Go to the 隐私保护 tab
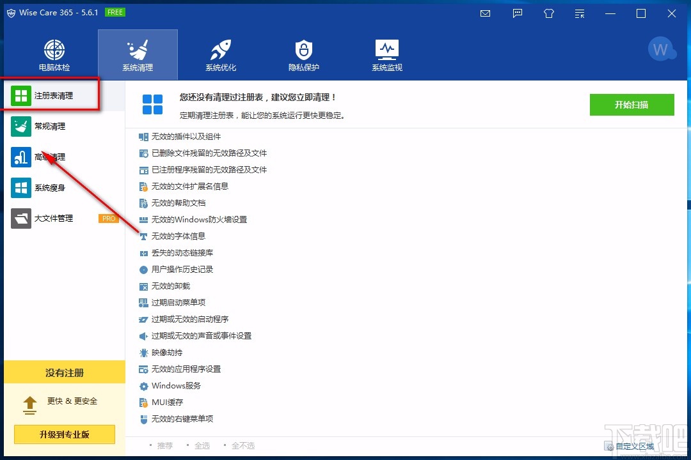Viewport: 691px width, 460px height. tap(304, 55)
